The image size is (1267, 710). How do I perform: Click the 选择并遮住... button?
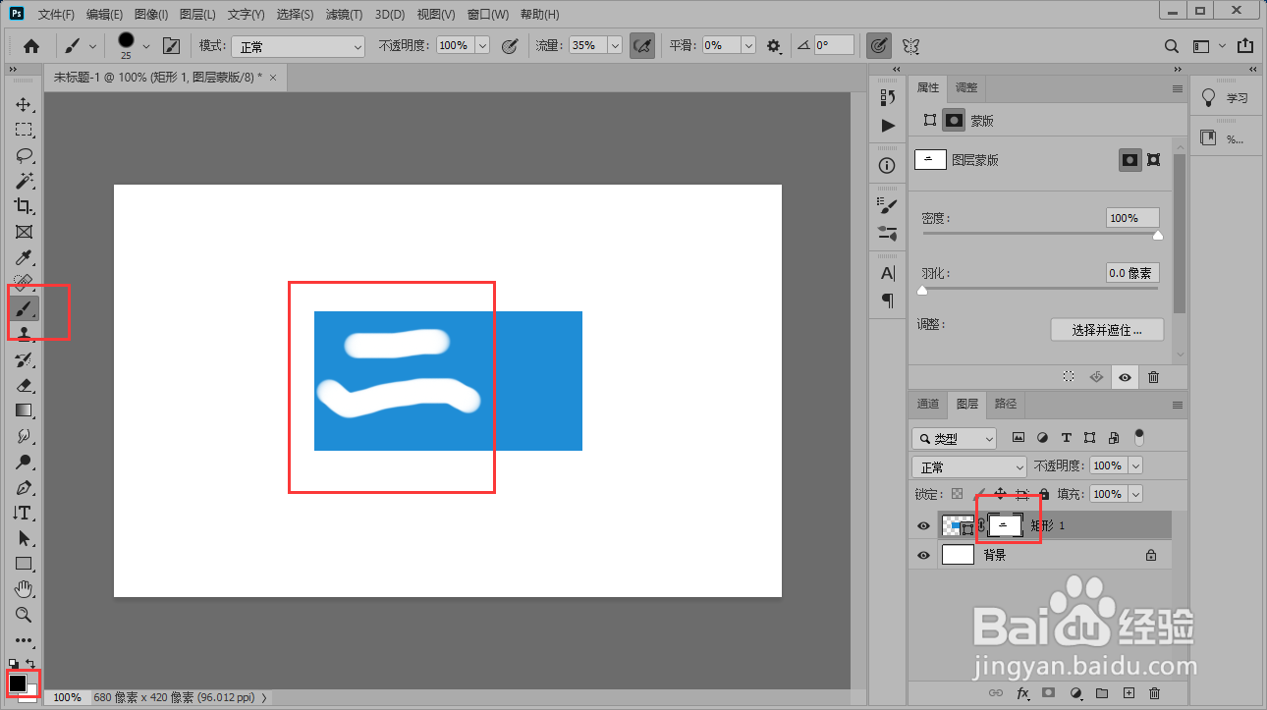click(1107, 330)
